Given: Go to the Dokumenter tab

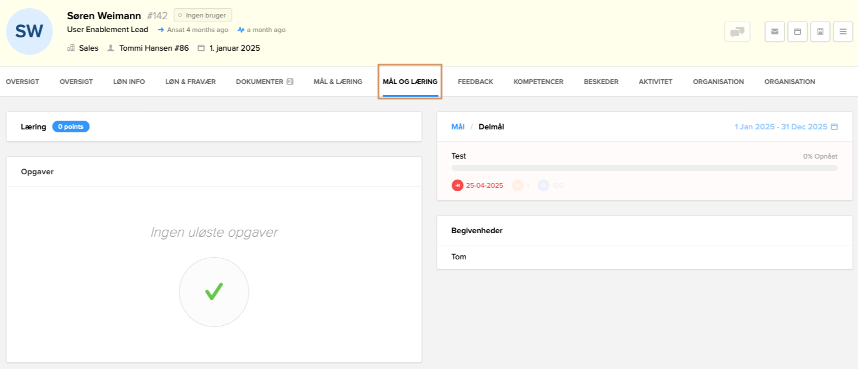Looking at the screenshot, I should click(259, 82).
